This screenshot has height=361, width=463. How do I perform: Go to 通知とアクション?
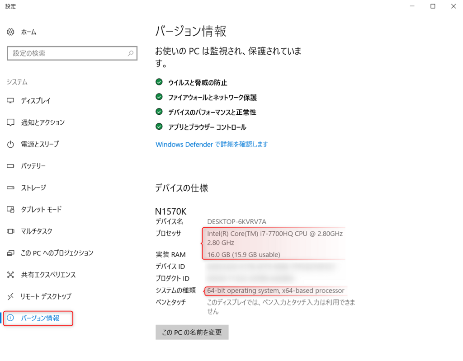tap(43, 122)
